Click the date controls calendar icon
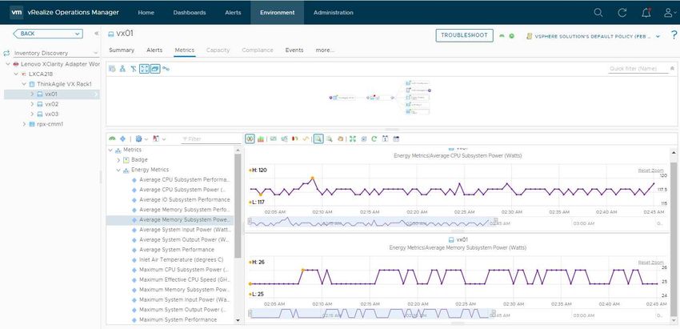This screenshot has height=329, width=680. tap(385, 139)
